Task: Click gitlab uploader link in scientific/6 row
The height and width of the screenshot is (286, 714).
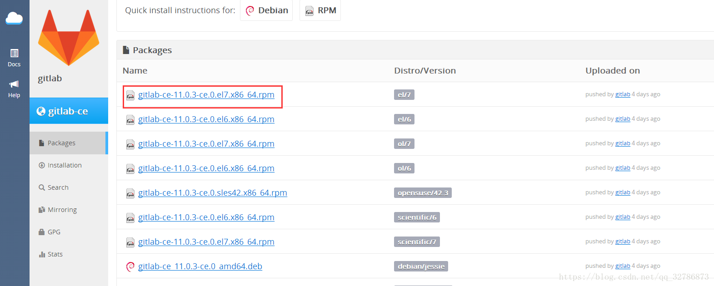Action: pyautogui.click(x=623, y=217)
